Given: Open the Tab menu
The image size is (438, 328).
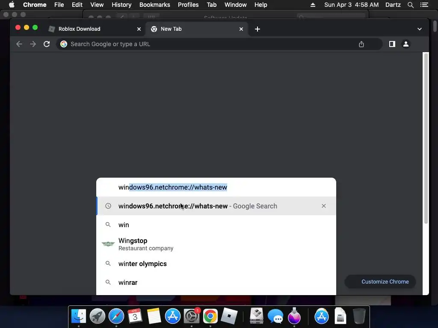Looking at the screenshot, I should tap(211, 5).
